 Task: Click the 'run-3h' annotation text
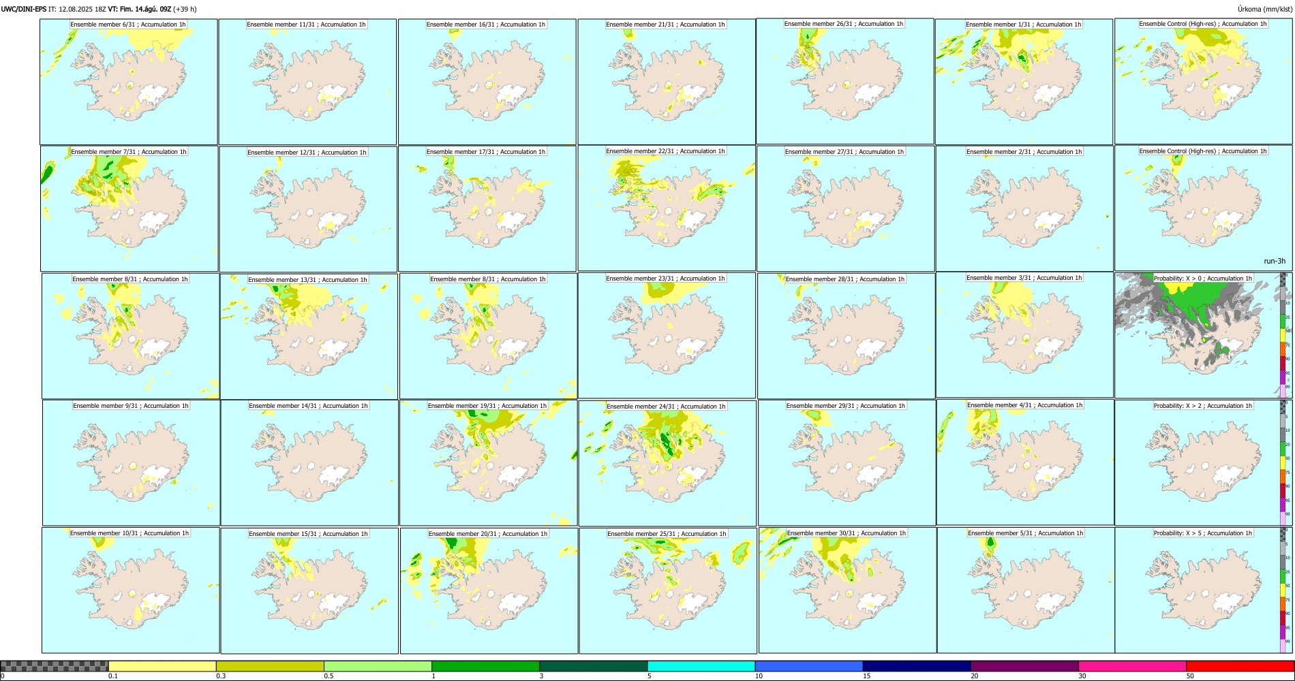point(1274,262)
